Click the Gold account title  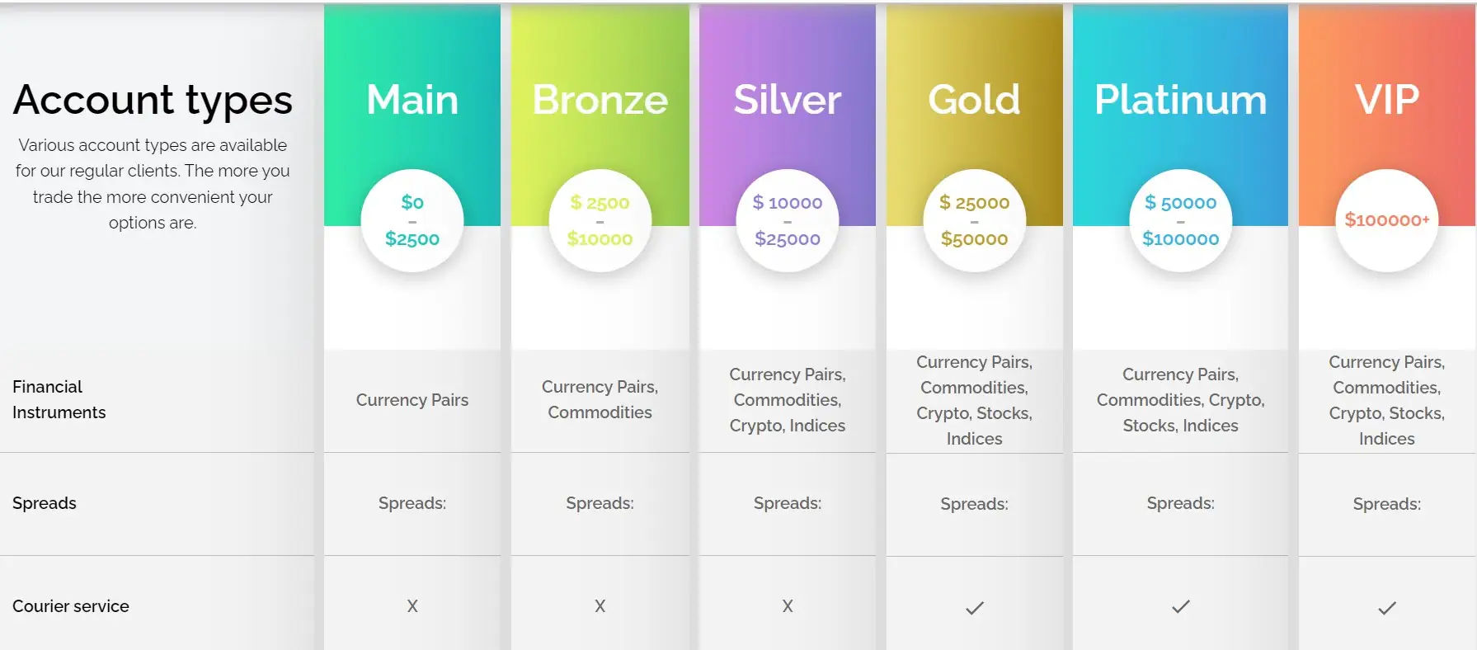click(974, 100)
